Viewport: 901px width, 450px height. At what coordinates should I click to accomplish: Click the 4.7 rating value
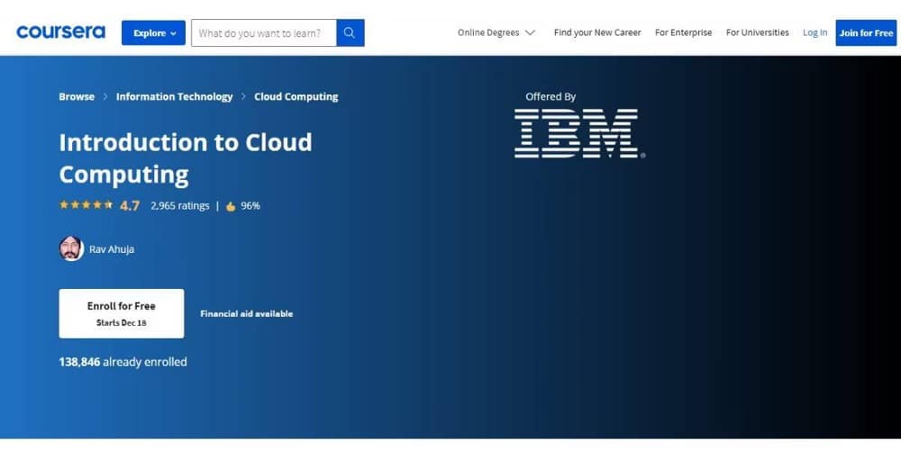coord(129,205)
